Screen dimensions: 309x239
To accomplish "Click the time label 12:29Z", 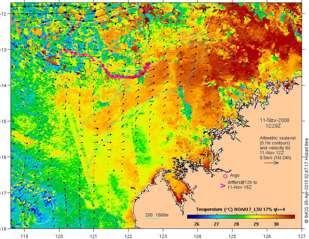I will (273, 125).
